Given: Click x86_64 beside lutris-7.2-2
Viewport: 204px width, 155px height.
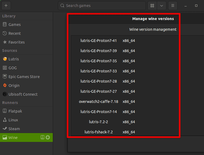Looking at the screenshot, I should click(x=129, y=122).
